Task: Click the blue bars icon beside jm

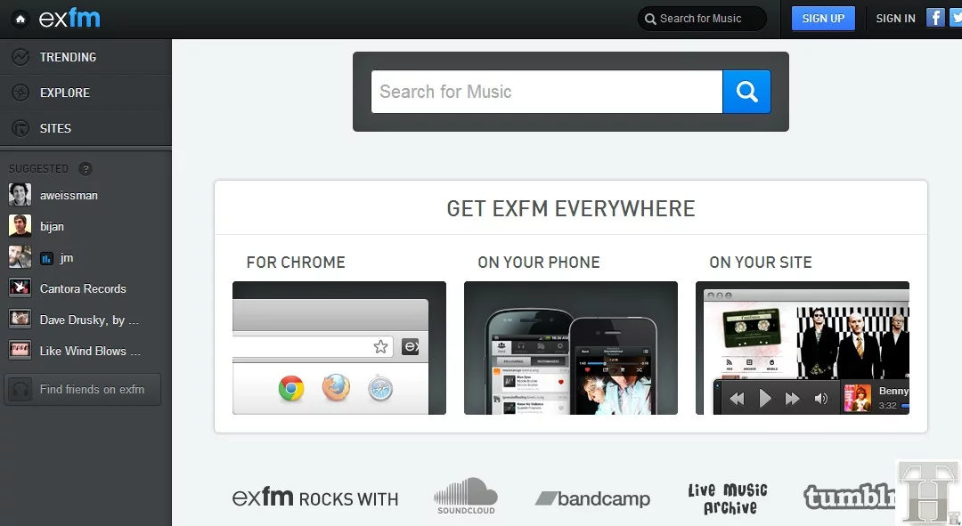Action: (x=46, y=258)
